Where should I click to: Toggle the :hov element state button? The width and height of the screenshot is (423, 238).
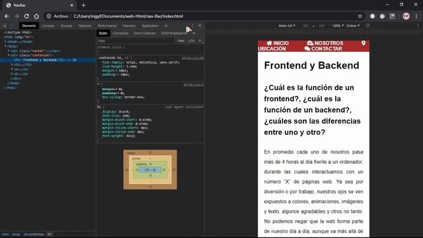pyautogui.click(x=181, y=41)
